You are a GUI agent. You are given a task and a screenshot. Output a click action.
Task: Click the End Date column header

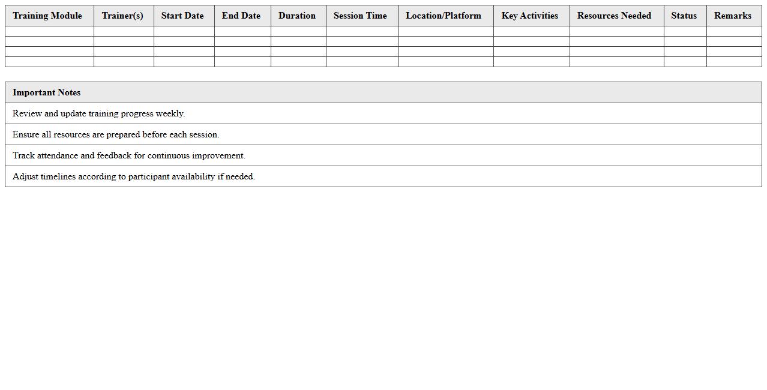click(241, 16)
